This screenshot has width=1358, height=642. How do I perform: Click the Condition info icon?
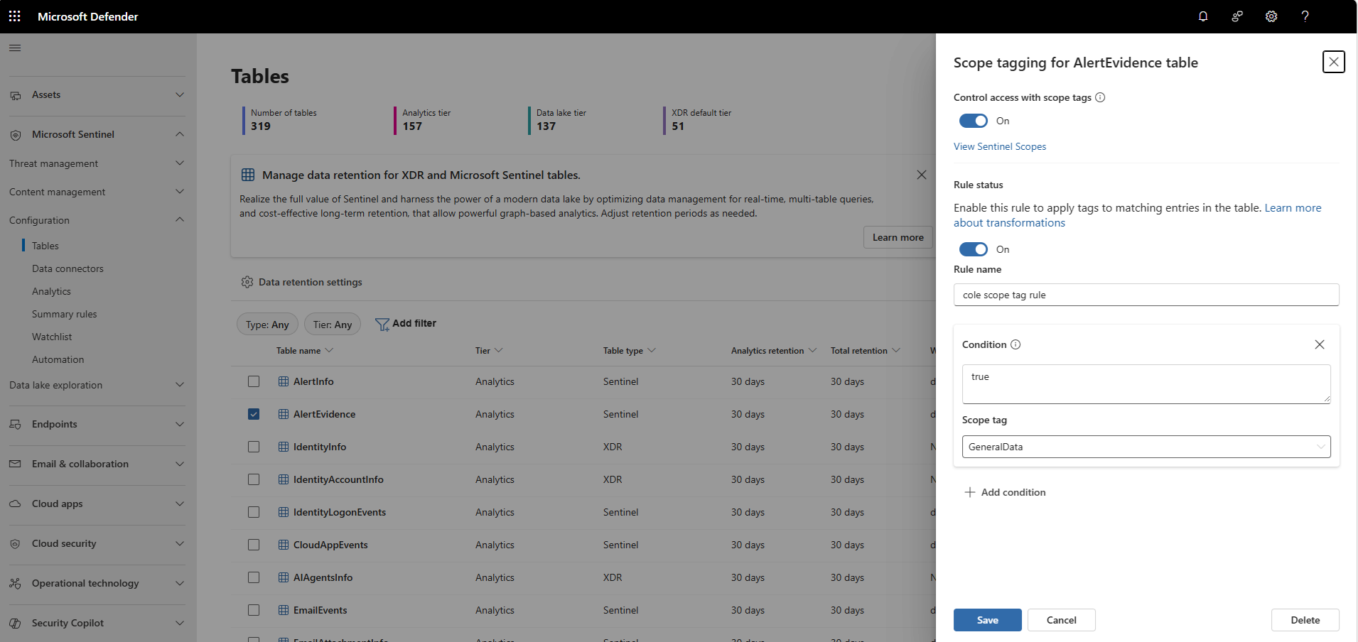1015,344
